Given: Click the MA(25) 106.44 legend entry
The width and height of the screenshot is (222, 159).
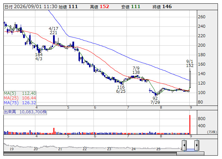Looking at the screenshot, I should coord(20,98).
